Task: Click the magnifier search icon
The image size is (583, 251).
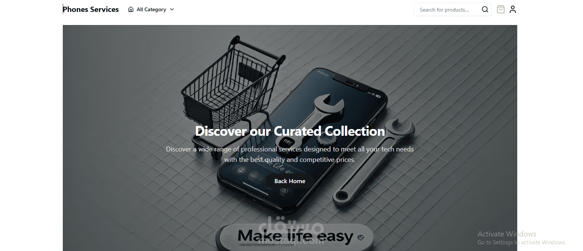Action: 485,10
